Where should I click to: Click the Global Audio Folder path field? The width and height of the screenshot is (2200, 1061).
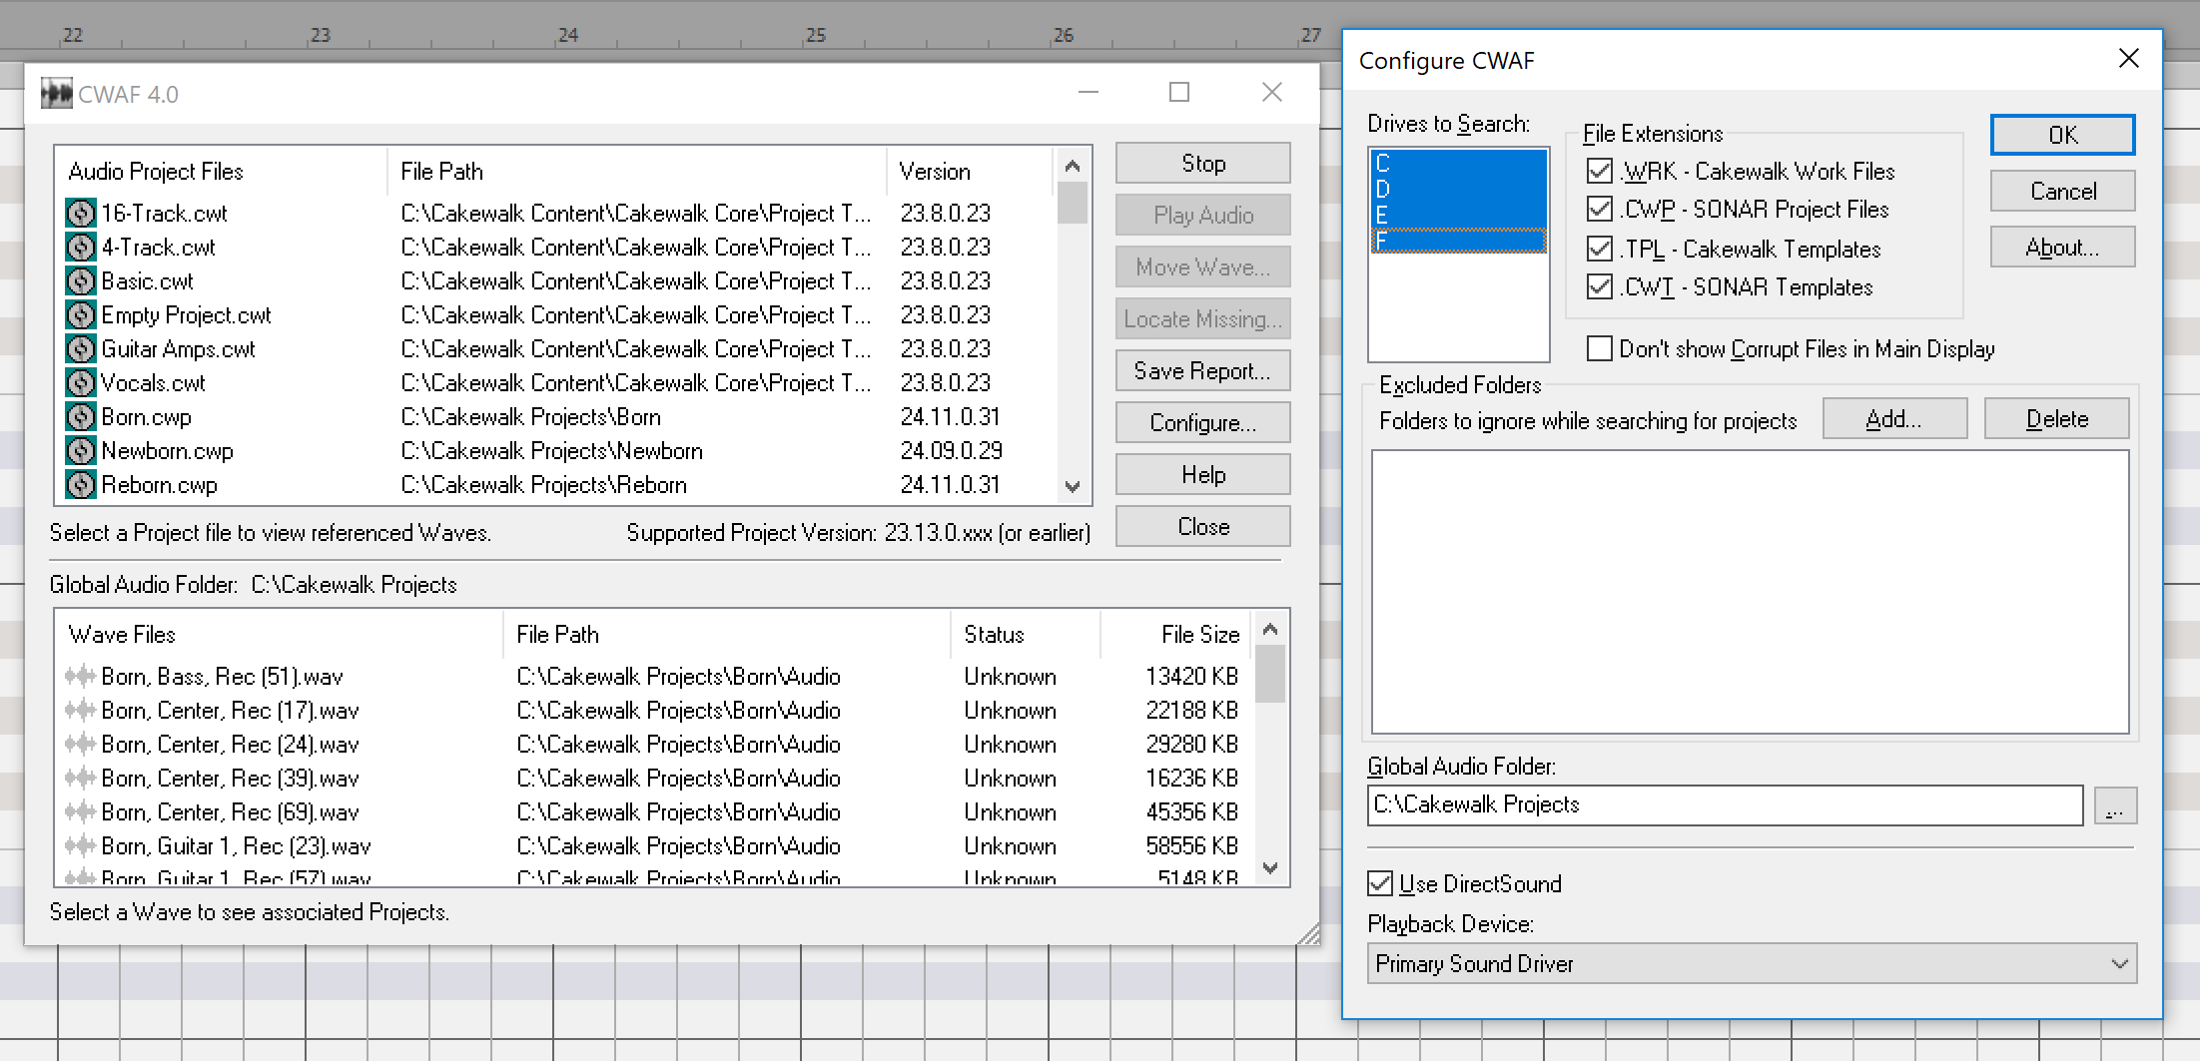click(x=1724, y=805)
